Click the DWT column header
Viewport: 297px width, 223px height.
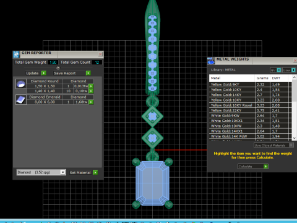[x=280, y=78]
